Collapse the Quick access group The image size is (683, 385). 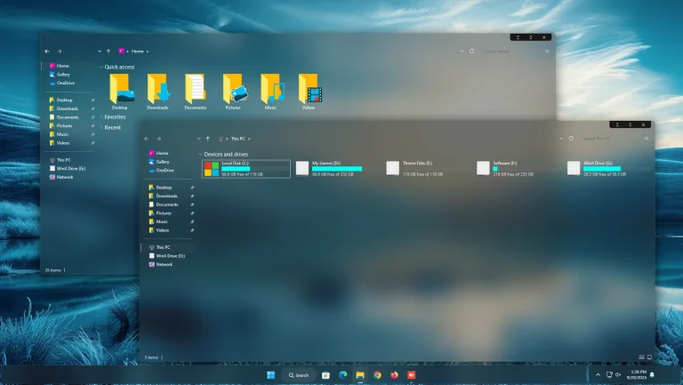(x=101, y=67)
